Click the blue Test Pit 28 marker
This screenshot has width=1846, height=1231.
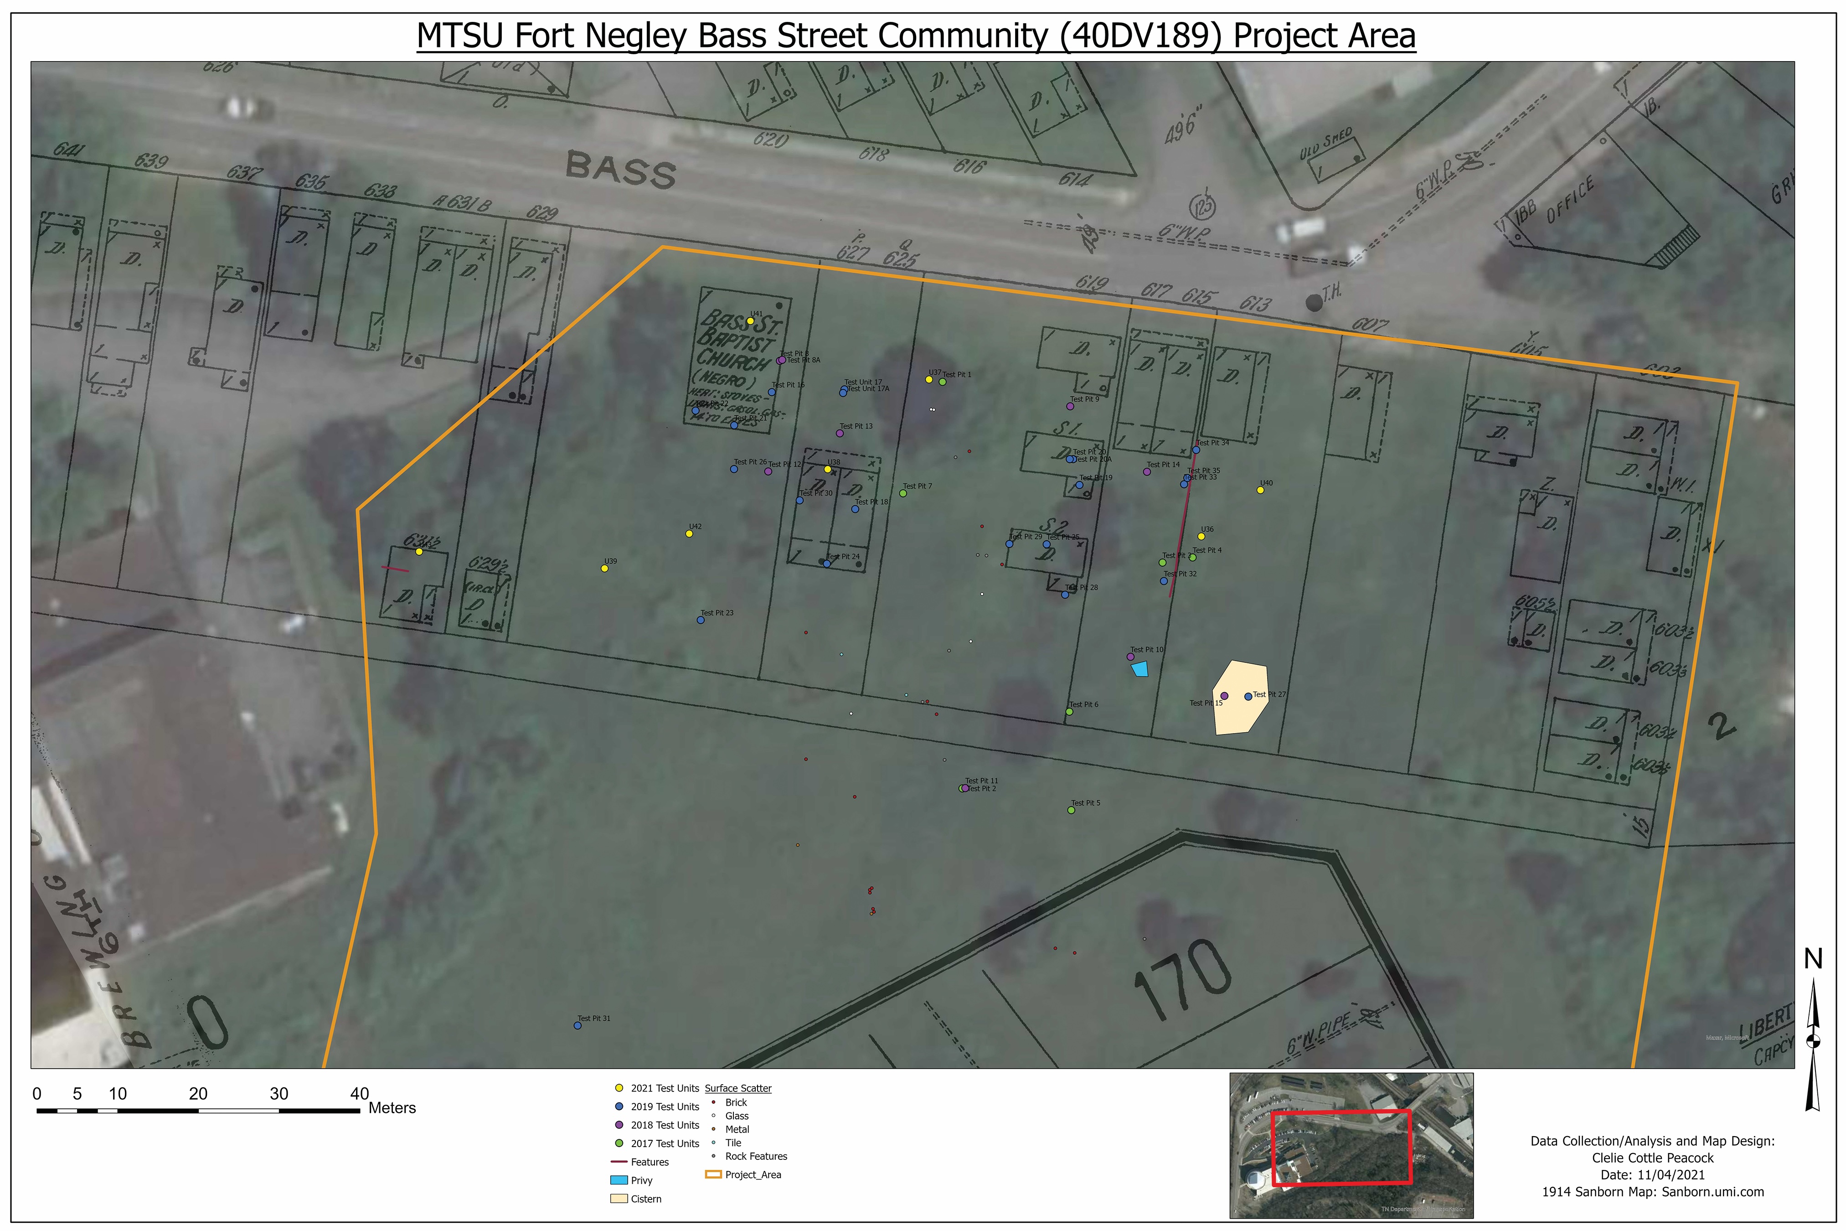click(x=1065, y=595)
